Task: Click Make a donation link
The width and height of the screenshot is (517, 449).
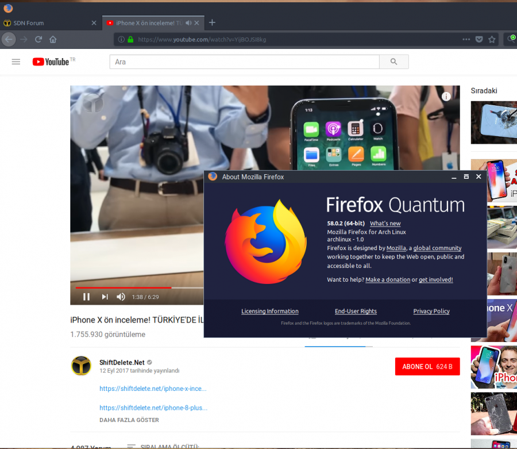Action: 388,279
